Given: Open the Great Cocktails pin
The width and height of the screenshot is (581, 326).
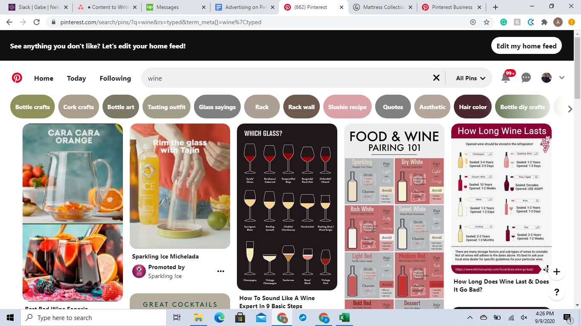Looking at the screenshot, I should [x=180, y=301].
